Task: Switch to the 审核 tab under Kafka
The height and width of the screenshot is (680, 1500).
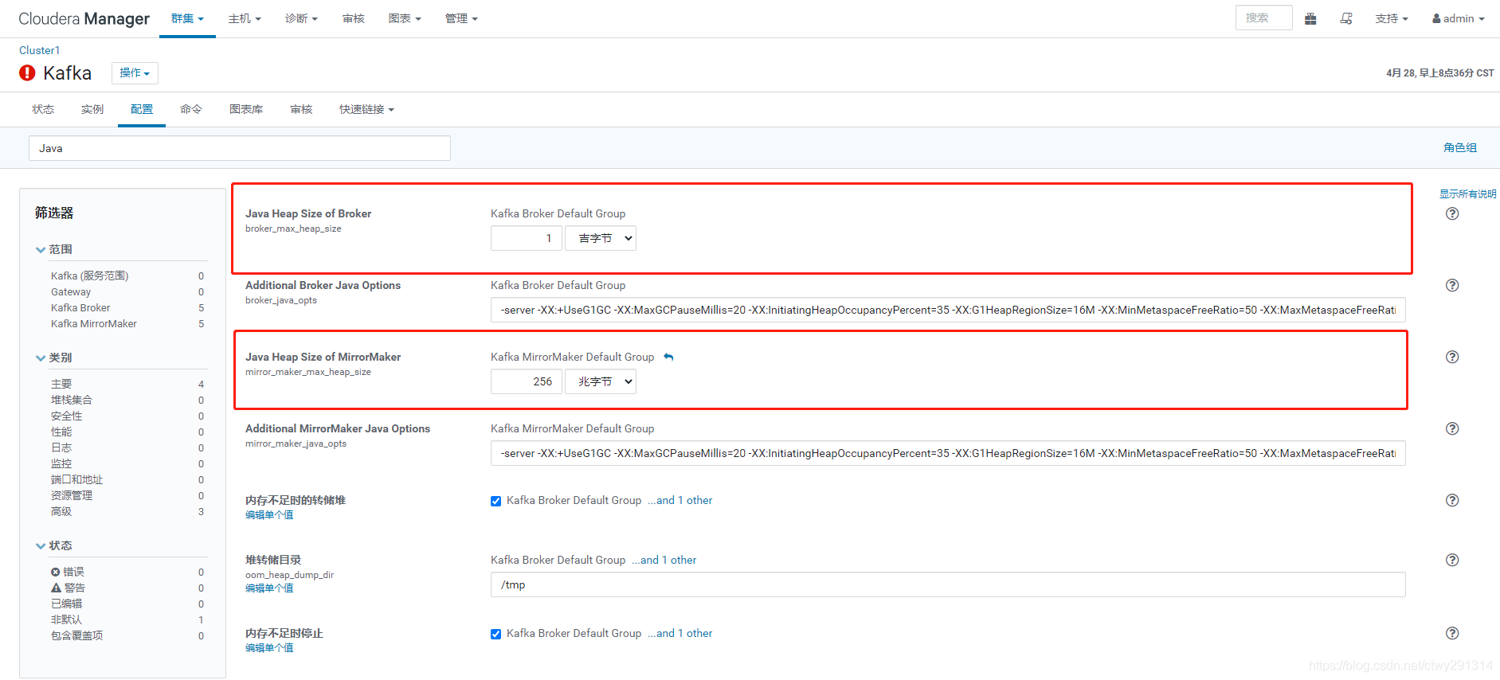Action: 301,109
